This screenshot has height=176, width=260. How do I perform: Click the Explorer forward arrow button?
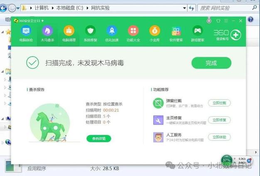[12, 8]
